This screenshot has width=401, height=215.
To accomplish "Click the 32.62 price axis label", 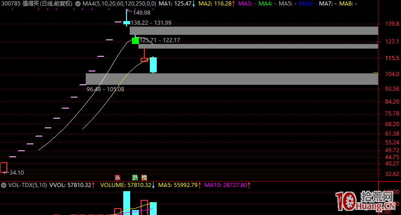I will click(x=392, y=174).
